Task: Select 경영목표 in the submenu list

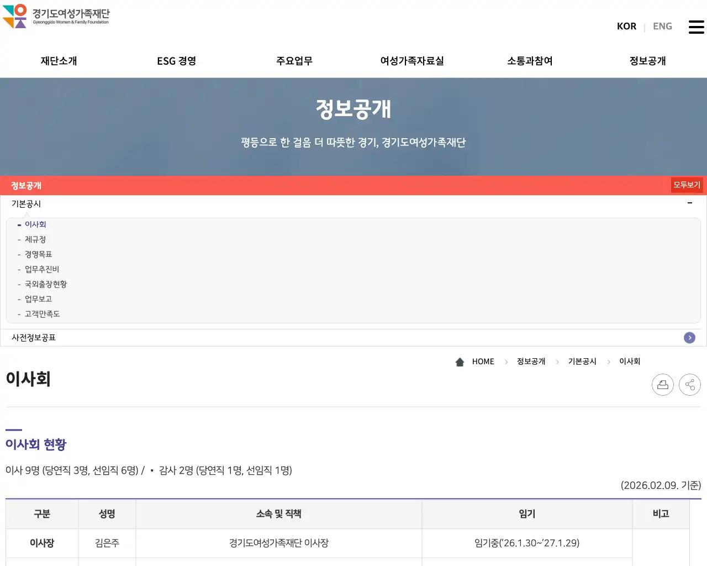Action: 38,254
